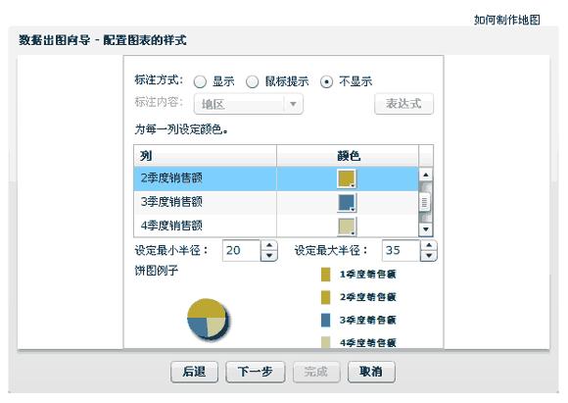Focus the 设定最大半径 input field

click(x=402, y=250)
